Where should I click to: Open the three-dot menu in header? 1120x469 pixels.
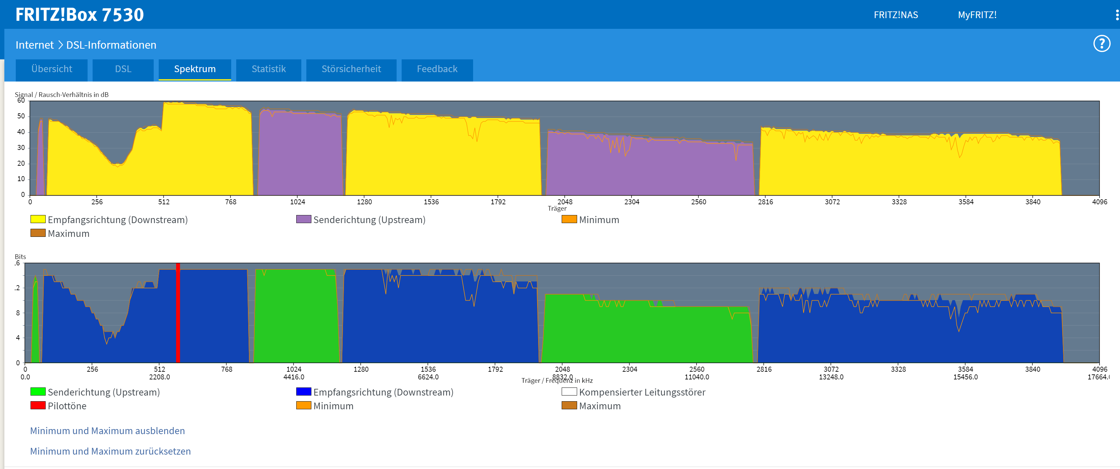pos(1117,15)
